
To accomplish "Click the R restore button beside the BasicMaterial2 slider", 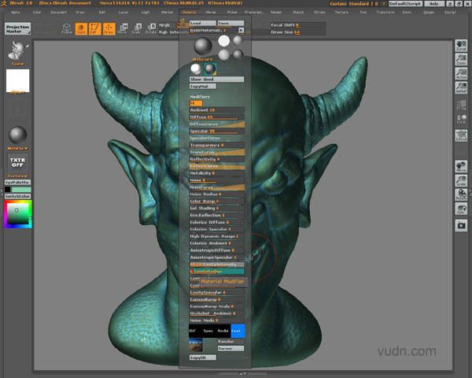I will coord(242,31).
